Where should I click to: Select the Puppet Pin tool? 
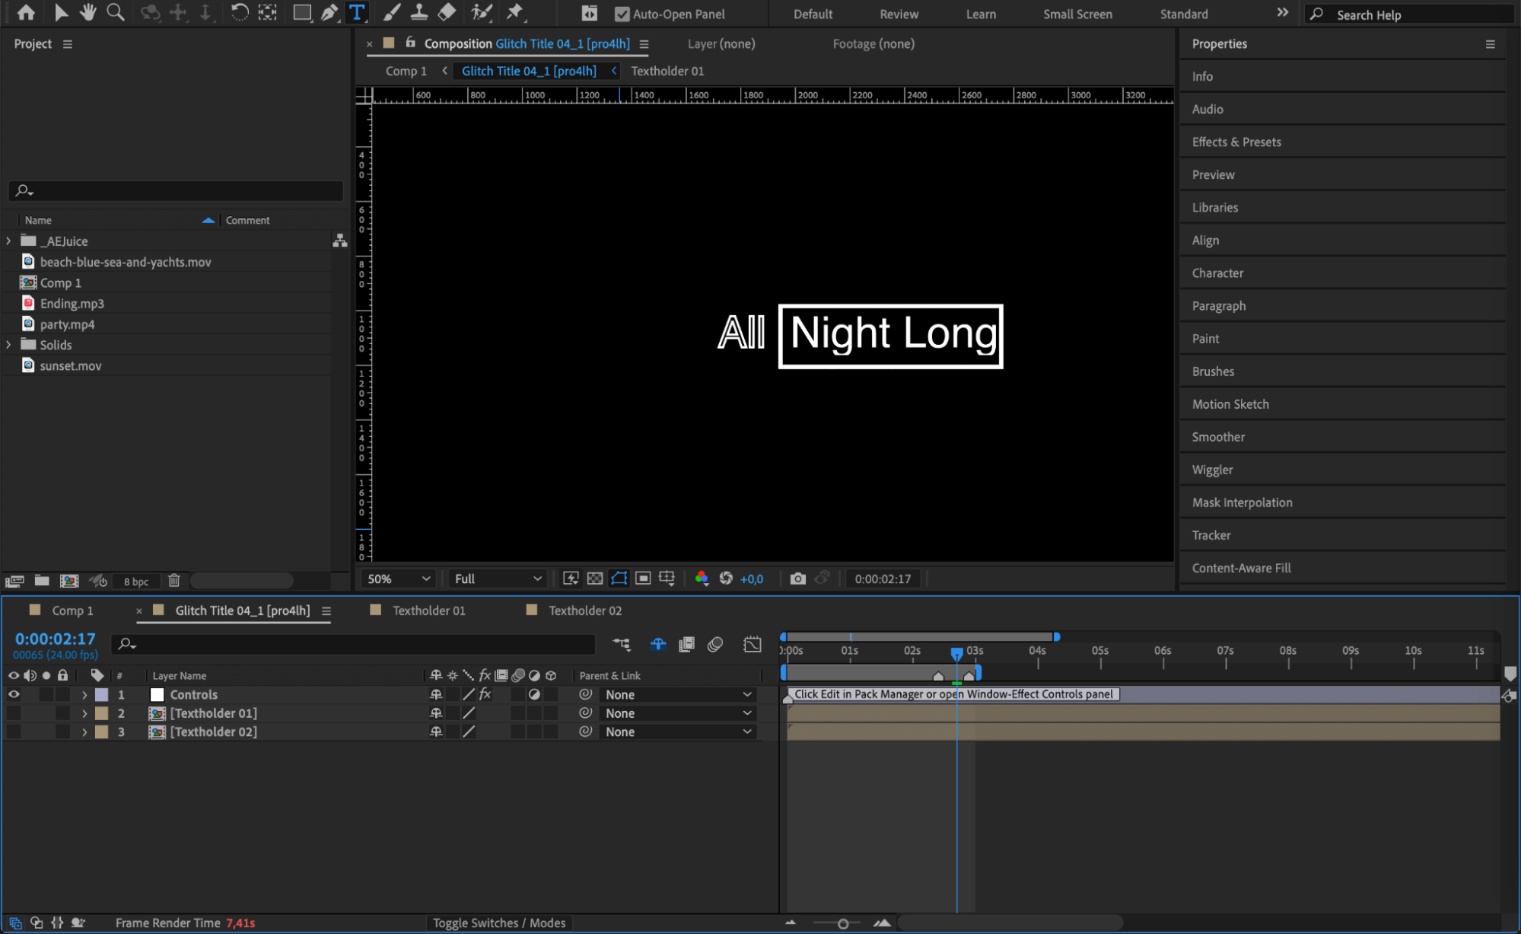[515, 13]
